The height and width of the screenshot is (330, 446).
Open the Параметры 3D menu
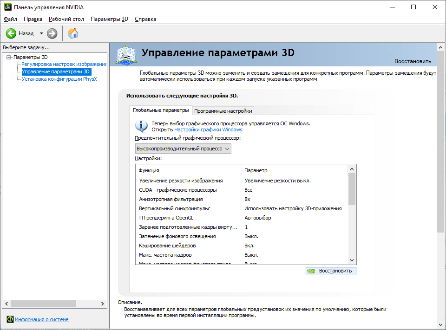click(109, 19)
